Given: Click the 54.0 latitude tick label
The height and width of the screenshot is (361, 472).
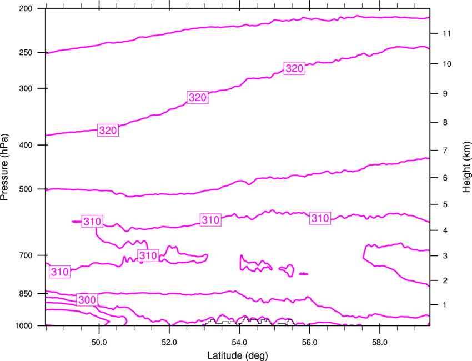Looking at the screenshot, I should (x=239, y=343).
